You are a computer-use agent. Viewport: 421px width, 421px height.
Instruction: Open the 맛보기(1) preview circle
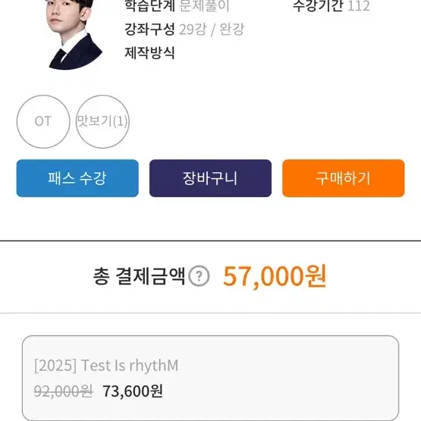click(x=102, y=121)
